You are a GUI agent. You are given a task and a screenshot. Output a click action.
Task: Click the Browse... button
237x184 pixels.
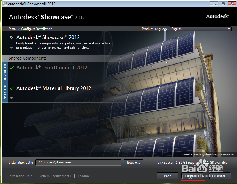click(133, 163)
